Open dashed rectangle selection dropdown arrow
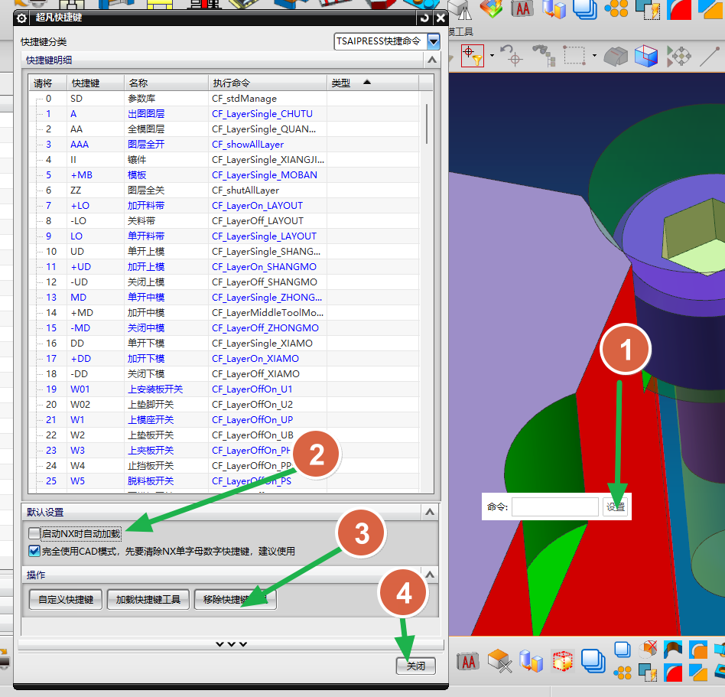 [x=594, y=56]
